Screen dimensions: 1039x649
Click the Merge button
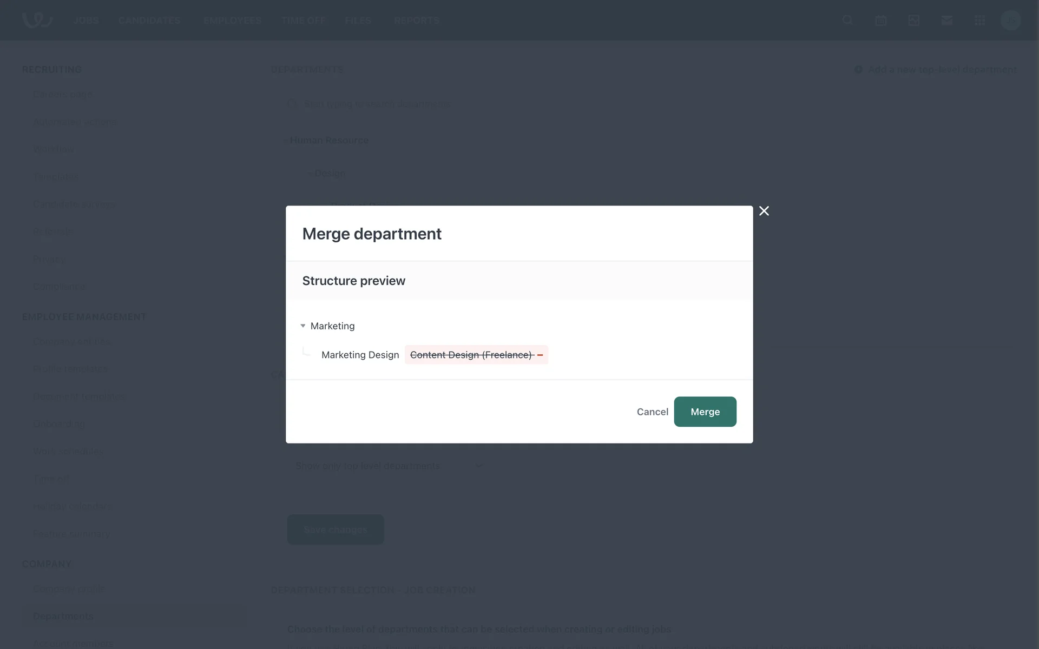point(705,412)
